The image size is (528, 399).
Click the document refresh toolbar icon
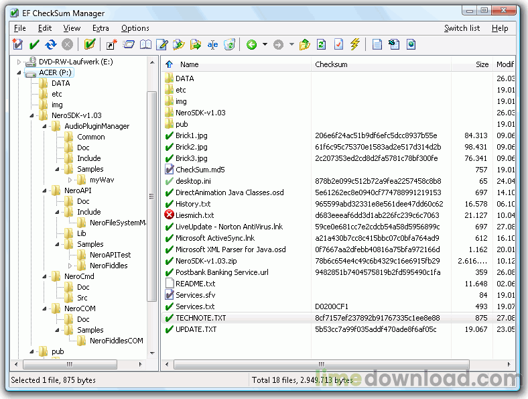(322, 44)
